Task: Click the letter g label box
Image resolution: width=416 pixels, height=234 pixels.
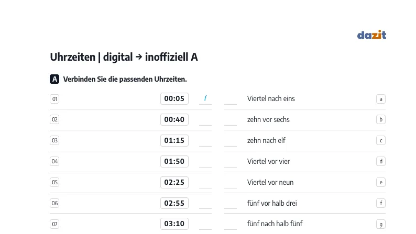Action: pos(381,224)
